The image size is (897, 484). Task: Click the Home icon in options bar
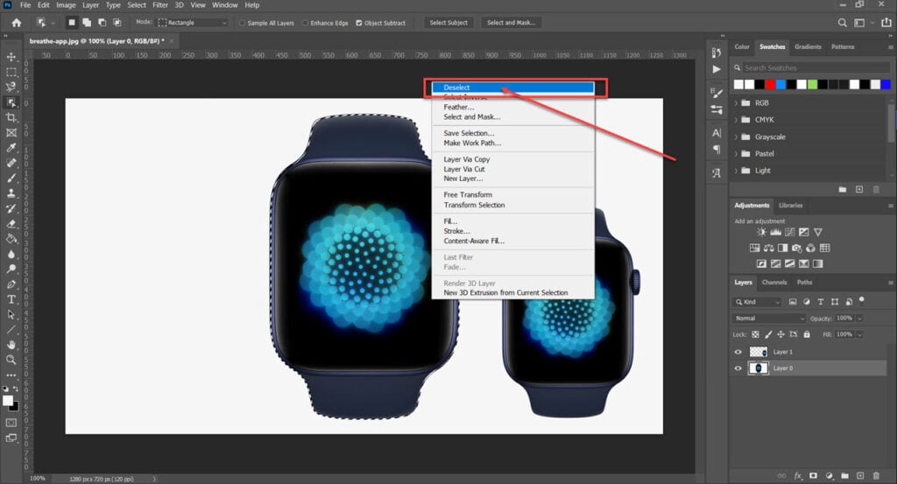click(17, 23)
